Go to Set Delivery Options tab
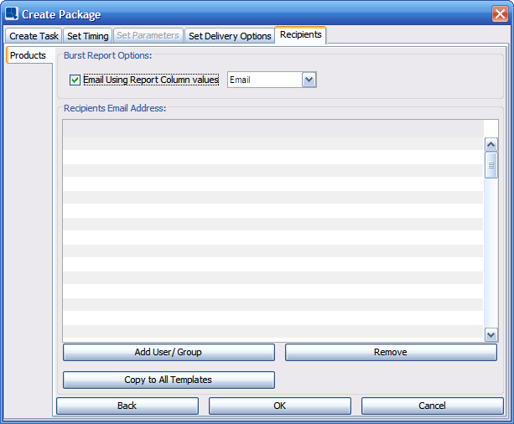 pyautogui.click(x=230, y=36)
